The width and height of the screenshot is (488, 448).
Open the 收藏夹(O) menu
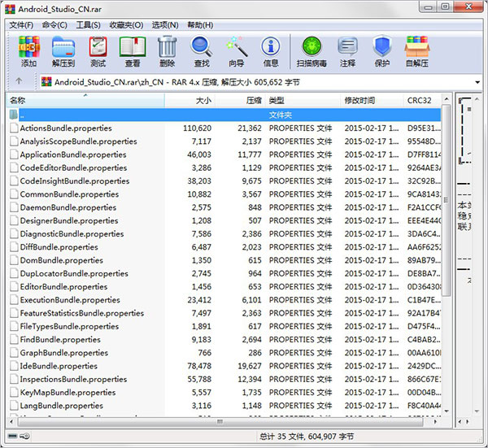[x=126, y=25]
